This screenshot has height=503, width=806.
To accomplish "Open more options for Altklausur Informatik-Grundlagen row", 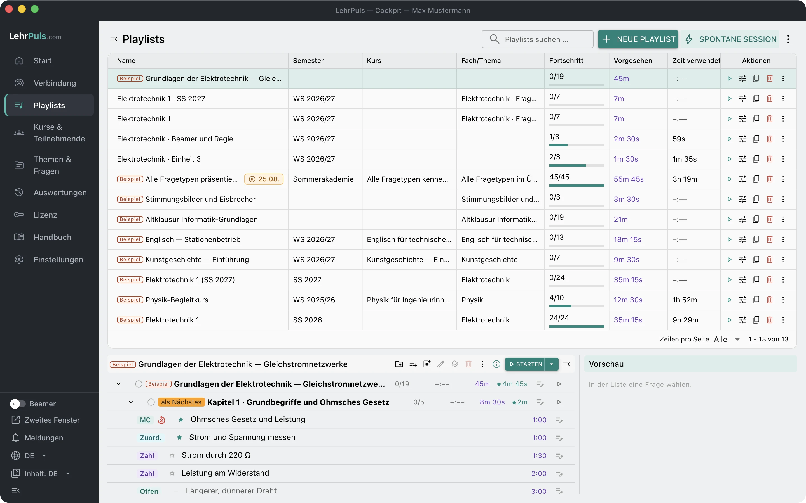I will 783,219.
